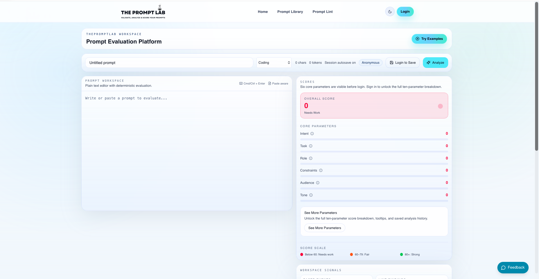Click the page vertical scrollbar

tap(536, 76)
